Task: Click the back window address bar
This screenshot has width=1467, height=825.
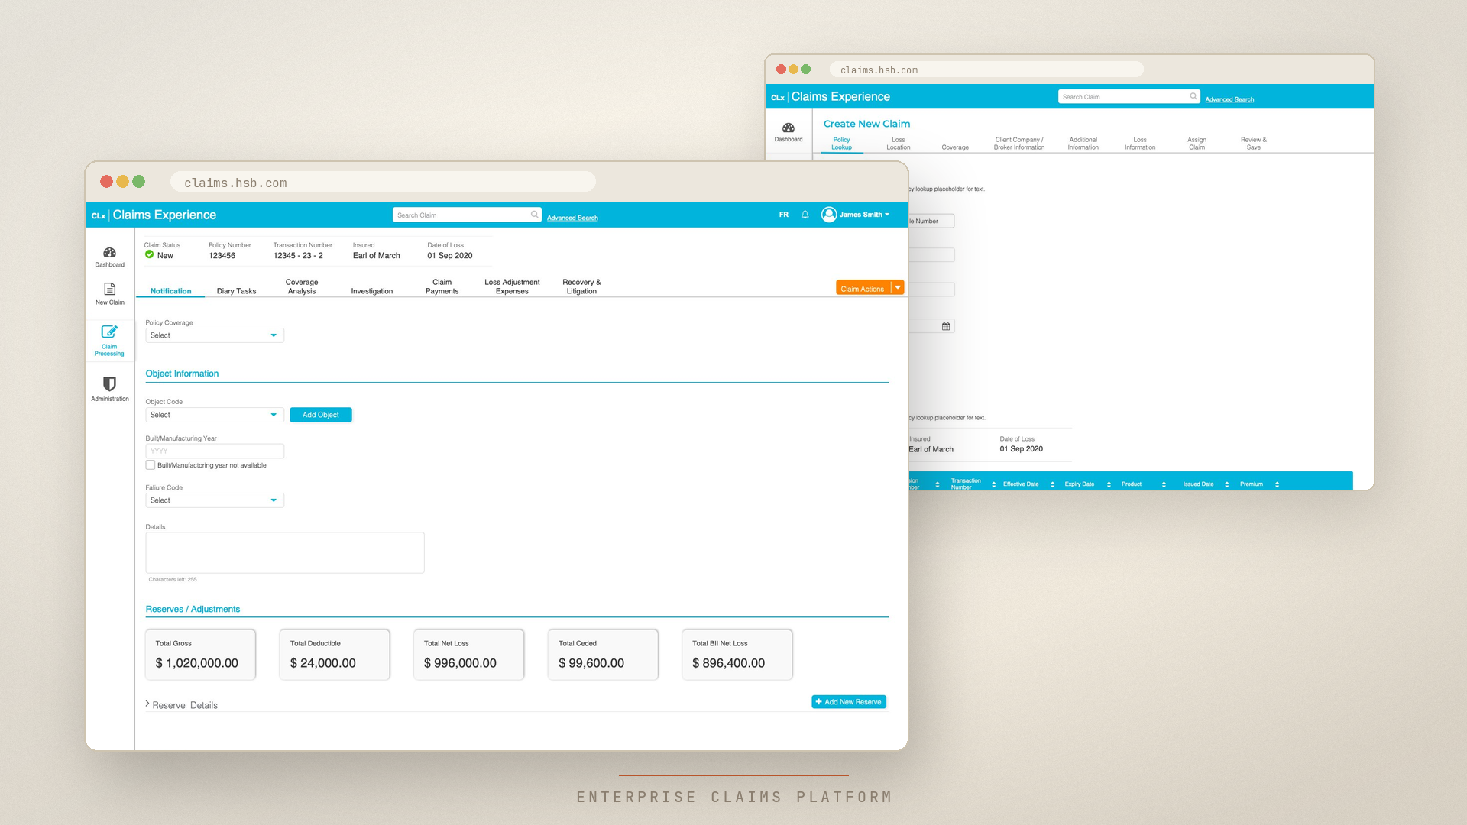Action: 986,70
